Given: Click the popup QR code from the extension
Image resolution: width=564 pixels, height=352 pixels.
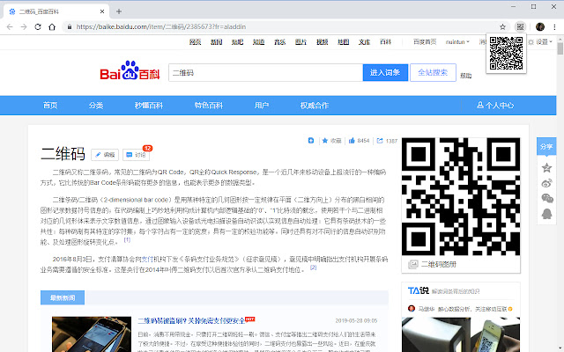Looking at the screenshot, I should click(x=506, y=53).
